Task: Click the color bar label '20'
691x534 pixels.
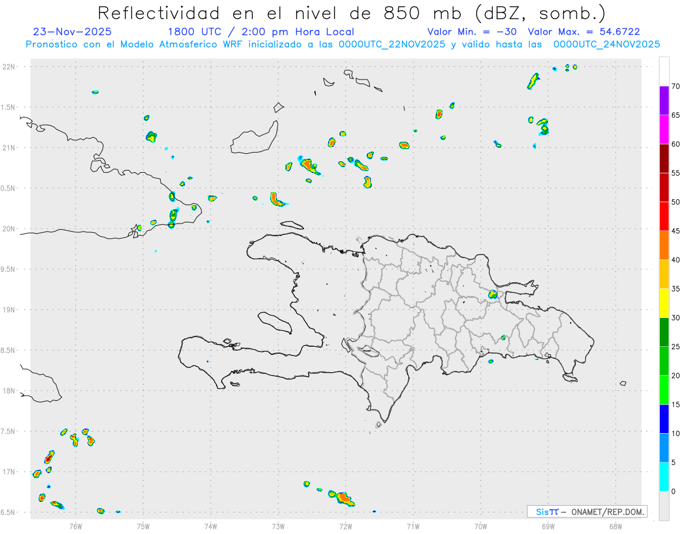Action: click(x=675, y=376)
